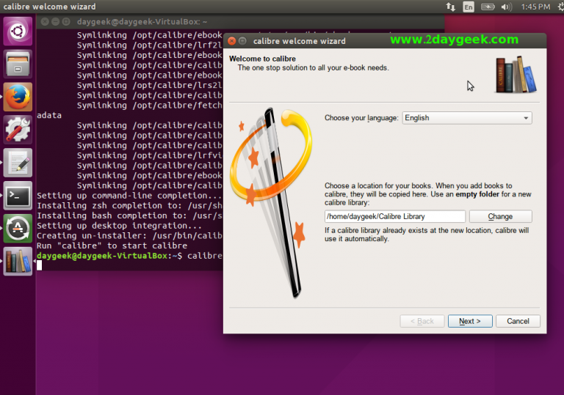Open Software Updater from launcher
This screenshot has height=395, width=564.
click(x=18, y=229)
